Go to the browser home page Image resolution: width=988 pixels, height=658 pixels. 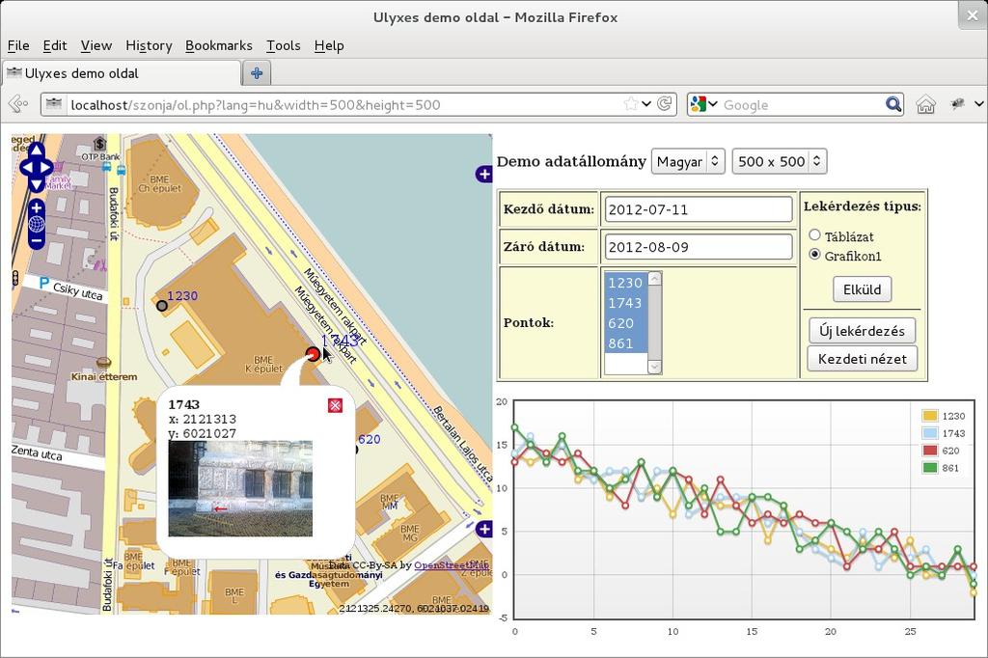925,104
